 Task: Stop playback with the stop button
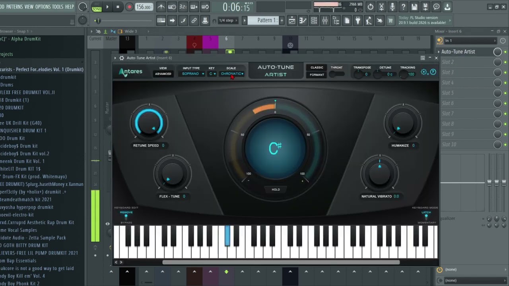tap(118, 7)
